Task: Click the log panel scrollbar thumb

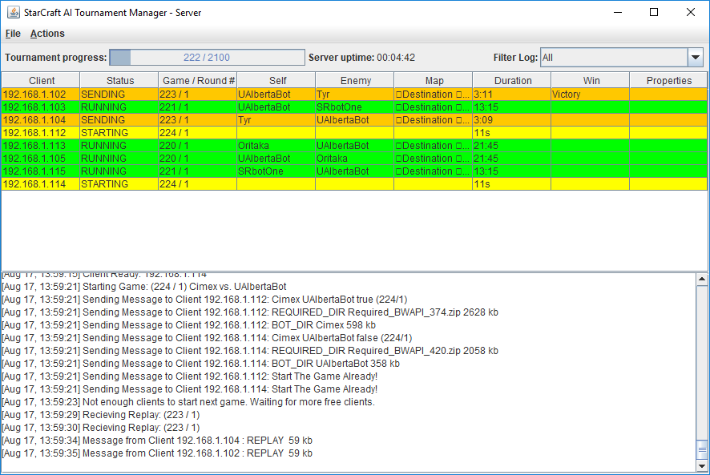Action: (x=702, y=449)
